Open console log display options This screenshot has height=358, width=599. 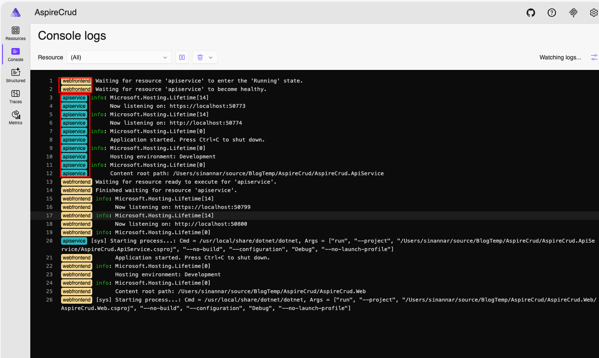pyautogui.click(x=594, y=57)
